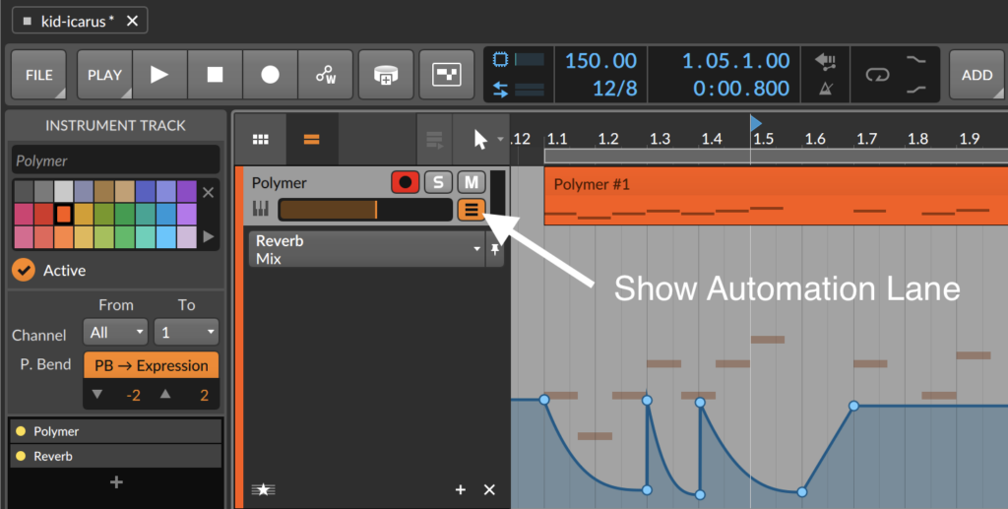This screenshot has height=509, width=1008.
Task: Open the PLAY menu
Action: click(104, 75)
